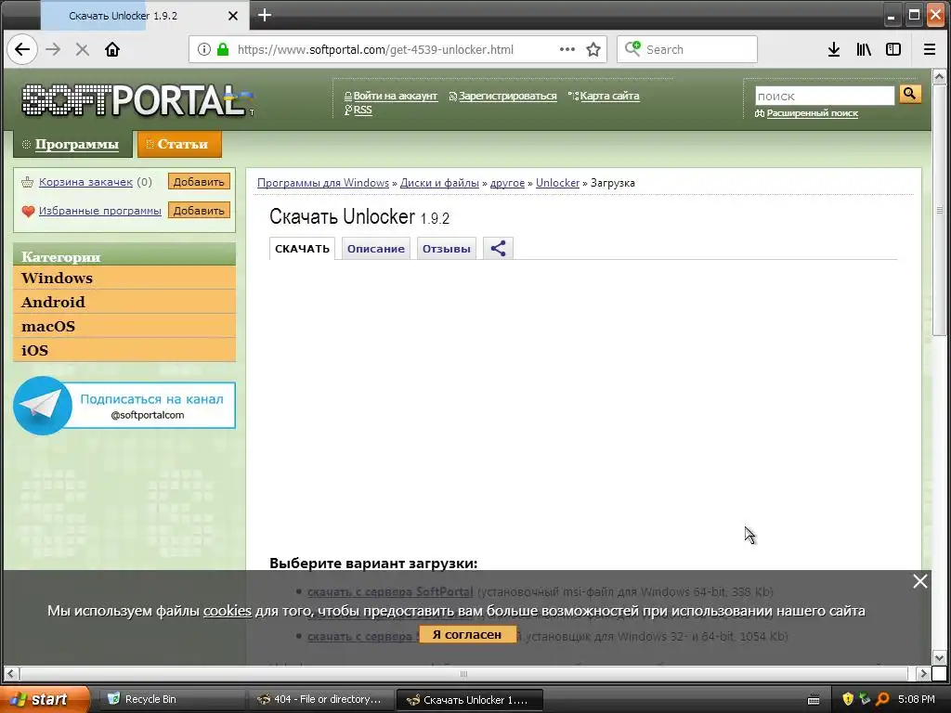Click the horizontal scrollbar right arrow
Viewport: 951px width, 713px height.
[x=922, y=674]
